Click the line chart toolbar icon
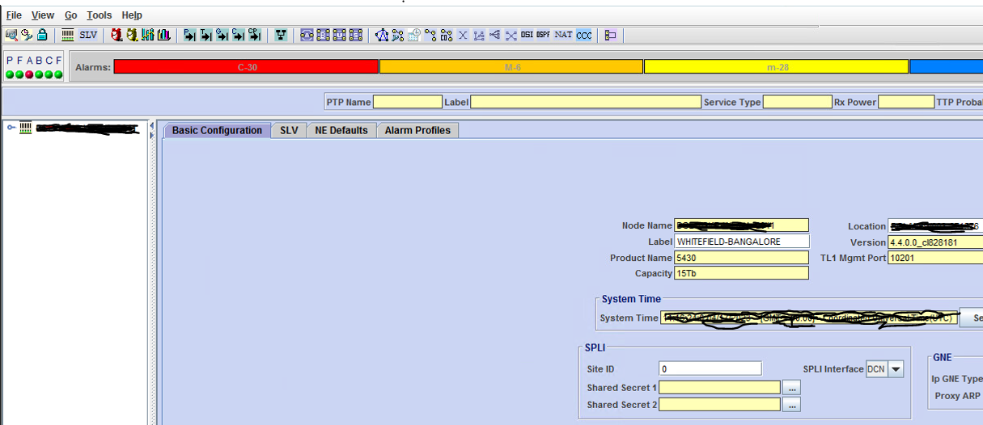Viewport: 983px width, 425px height. (148, 35)
